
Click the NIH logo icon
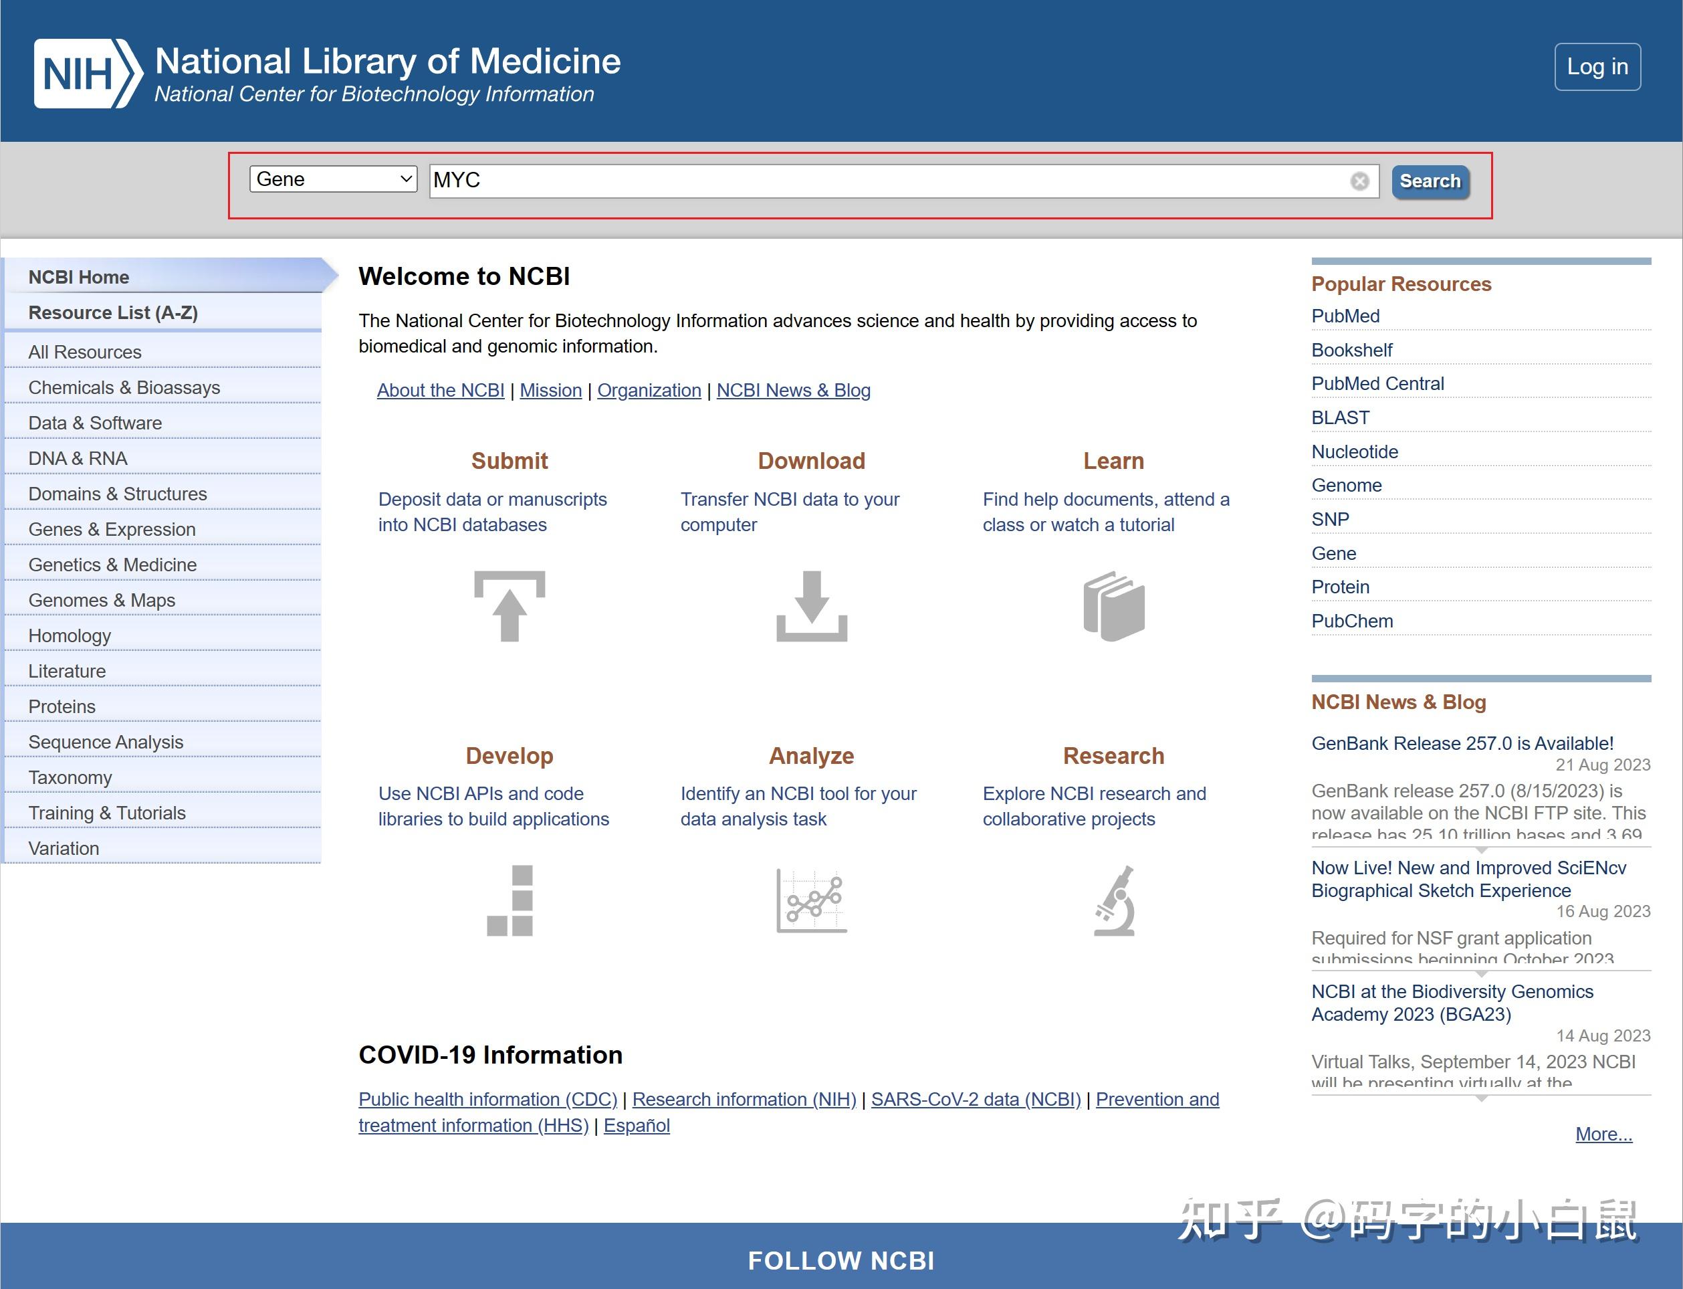click(x=88, y=74)
